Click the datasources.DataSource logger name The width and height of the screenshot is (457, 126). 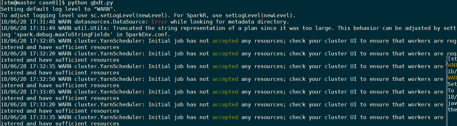coord(110,22)
